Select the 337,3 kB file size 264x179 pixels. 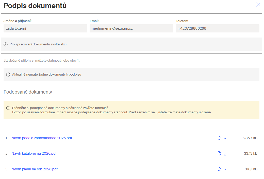[251, 153]
